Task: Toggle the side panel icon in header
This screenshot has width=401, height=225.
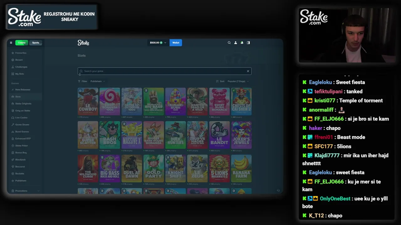Action: (x=248, y=43)
